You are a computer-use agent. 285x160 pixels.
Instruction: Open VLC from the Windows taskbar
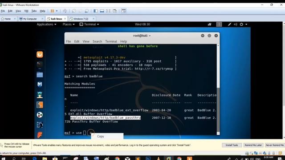(x=159, y=158)
